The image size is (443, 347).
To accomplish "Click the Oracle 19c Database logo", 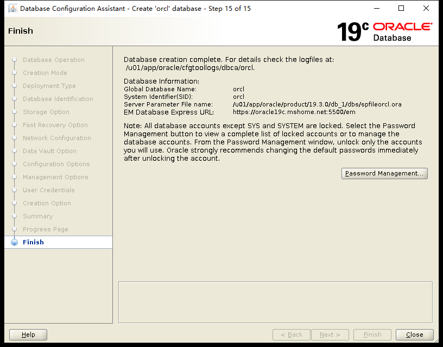I will coord(384,32).
